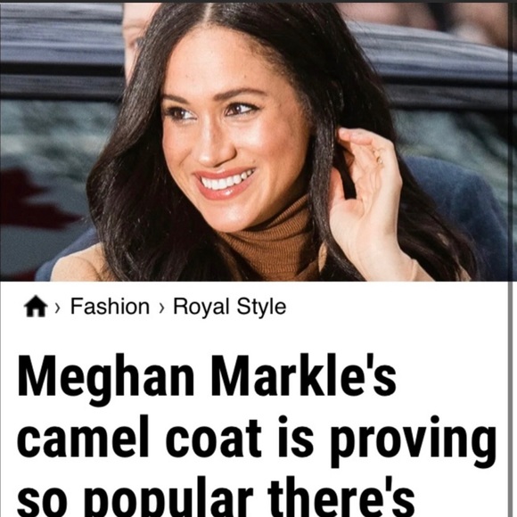Select the word 'proving' in the headline
This screenshot has width=517, height=517.
click(413, 442)
